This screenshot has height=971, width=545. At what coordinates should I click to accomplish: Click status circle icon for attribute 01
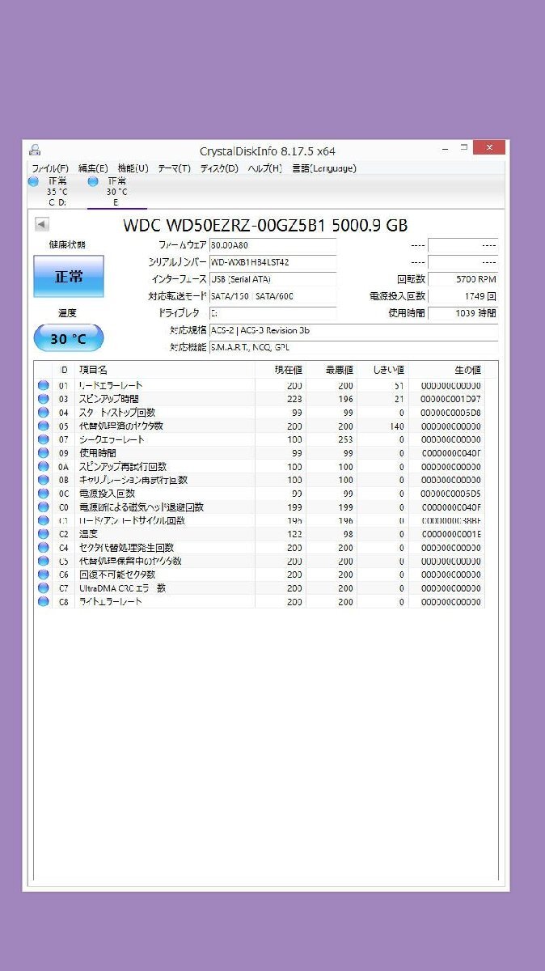[43, 386]
